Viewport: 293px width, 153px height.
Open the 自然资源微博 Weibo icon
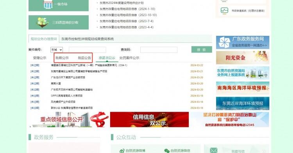tap(122, 151)
